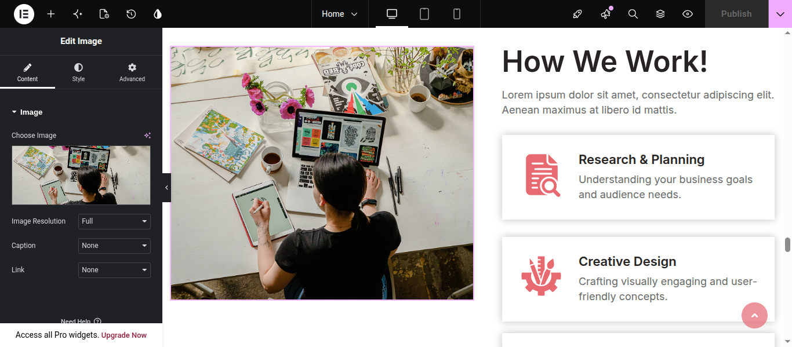792x347 pixels.
Task: Open the Finder search icon
Action: tap(633, 14)
